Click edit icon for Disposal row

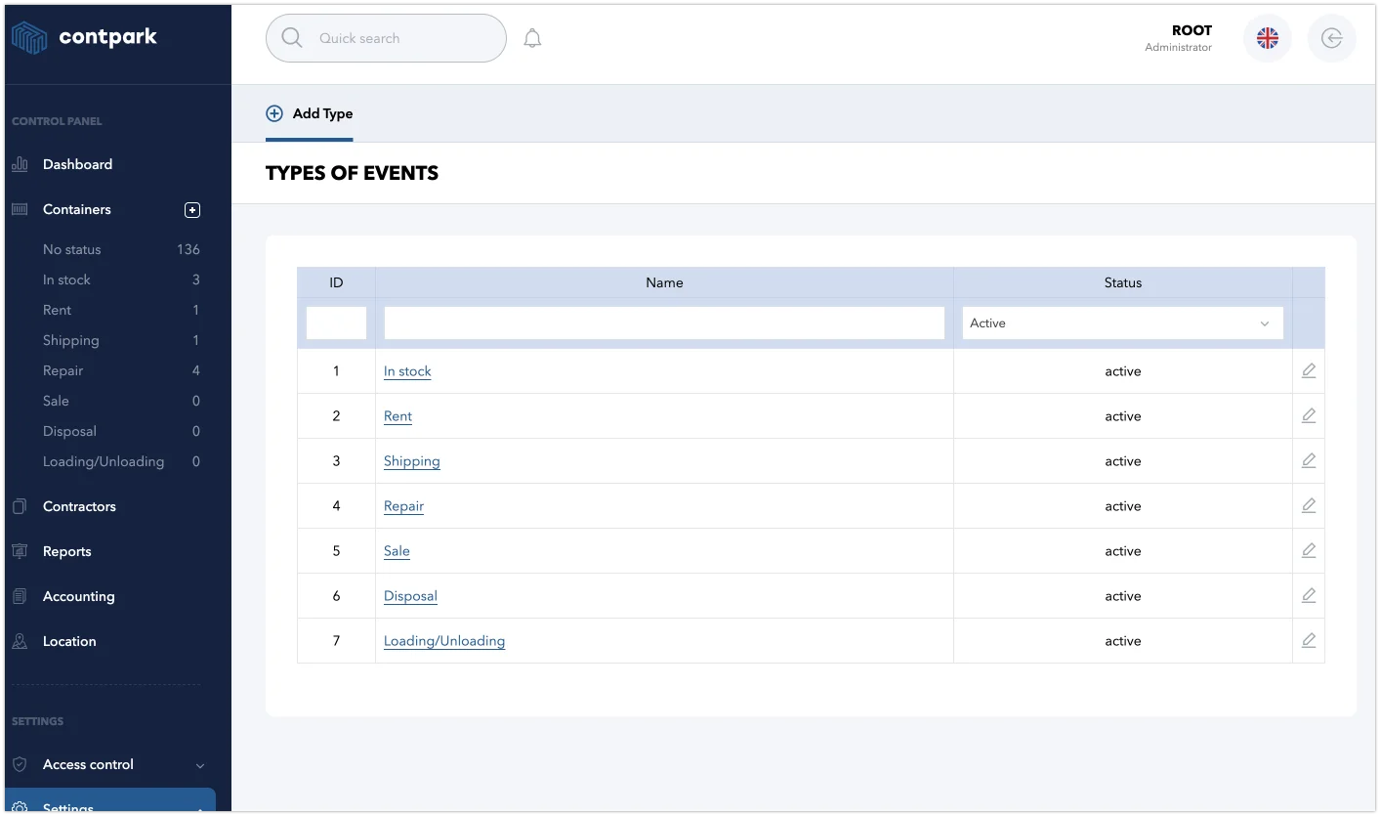[1309, 596]
